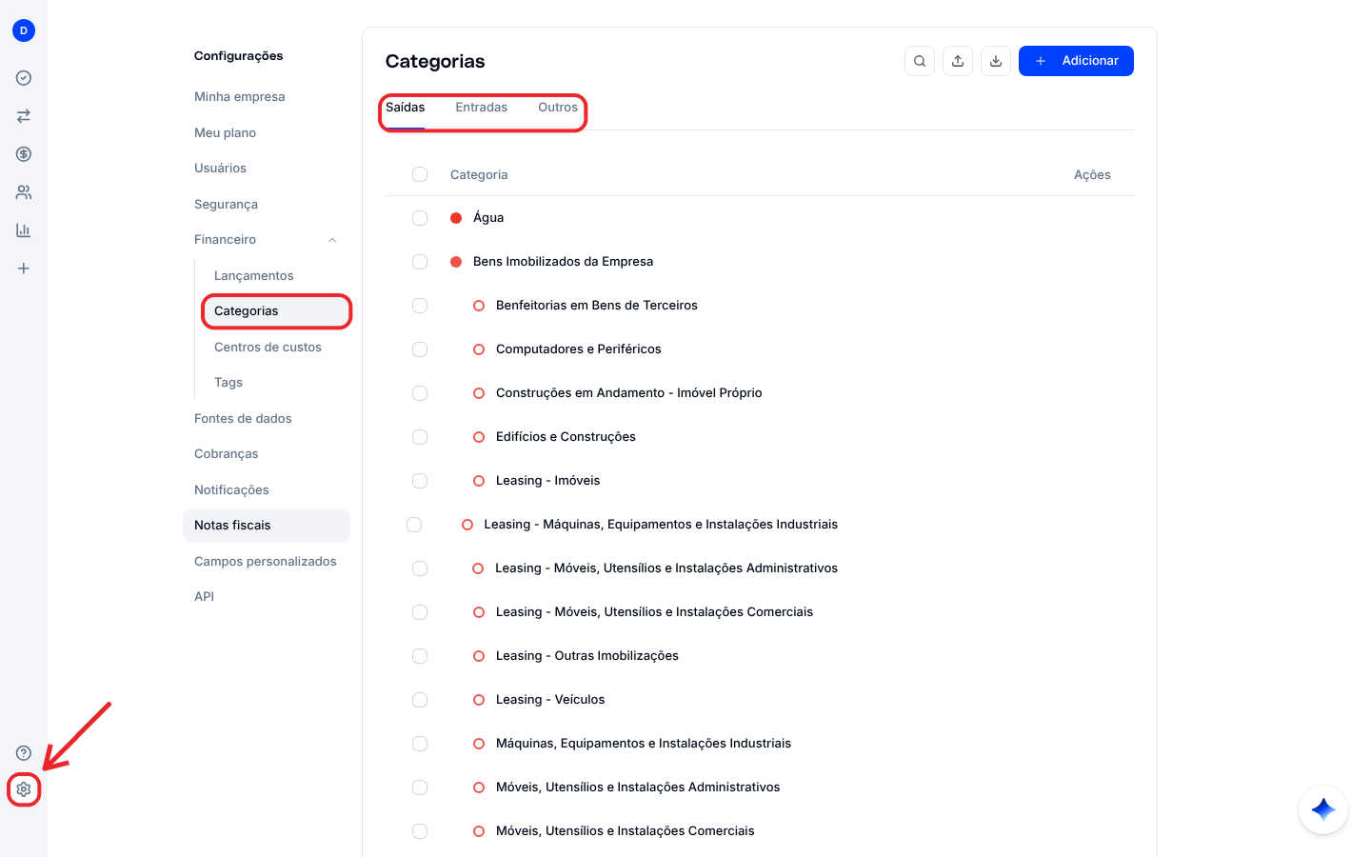Click color dot beside Bens Imobilizados da Empresa

456,262
